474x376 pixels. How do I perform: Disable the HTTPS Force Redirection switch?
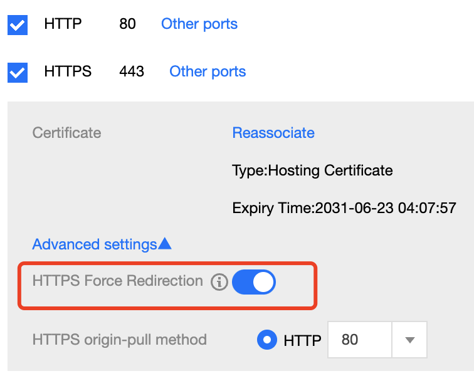(254, 282)
